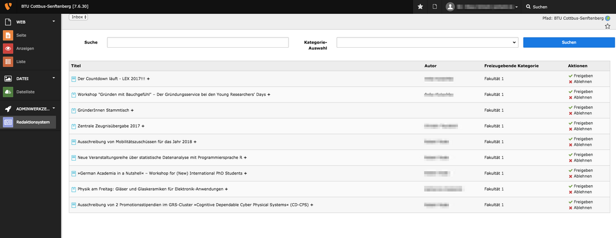The height and width of the screenshot is (238, 616).
Task: Click the blue Suchen button
Action: 569,43
